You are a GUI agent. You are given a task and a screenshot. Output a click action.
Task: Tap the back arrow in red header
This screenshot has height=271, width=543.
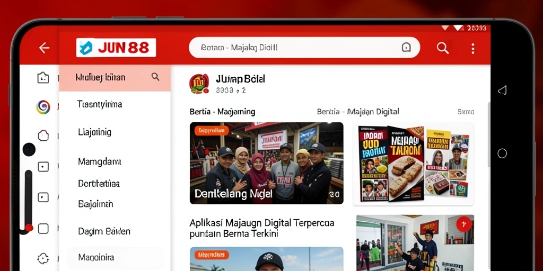pyautogui.click(x=44, y=48)
